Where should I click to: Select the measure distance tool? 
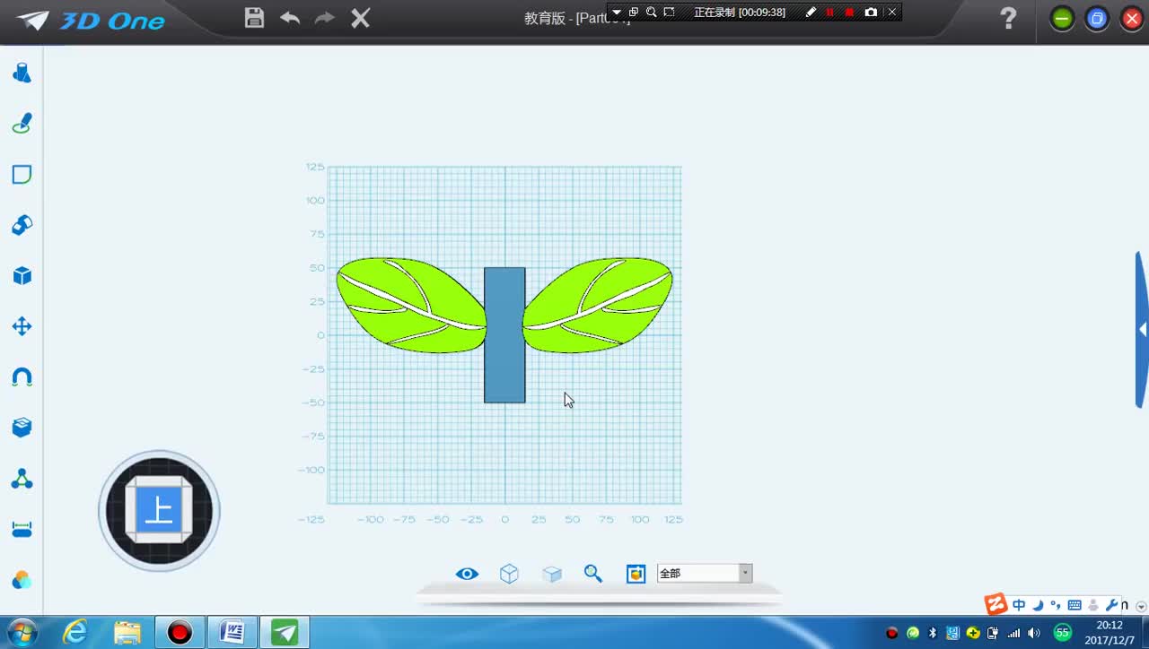click(x=22, y=530)
